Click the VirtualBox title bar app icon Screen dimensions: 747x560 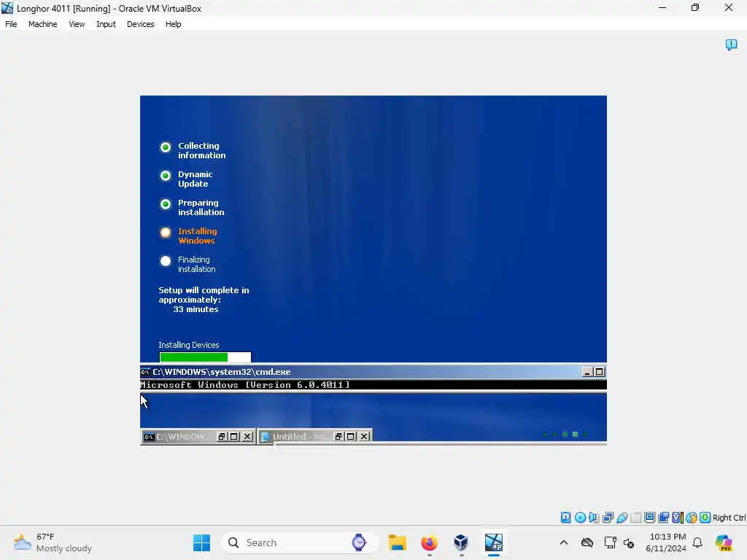coord(7,8)
